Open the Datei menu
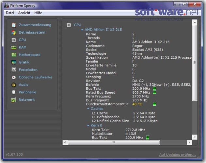The height and width of the screenshot is (163, 206). click(x=10, y=13)
